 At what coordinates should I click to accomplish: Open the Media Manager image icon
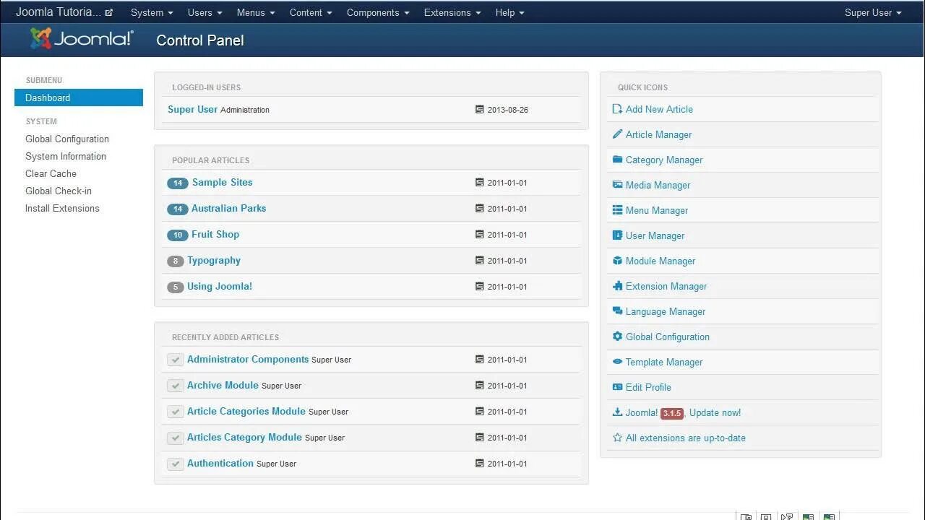point(616,185)
